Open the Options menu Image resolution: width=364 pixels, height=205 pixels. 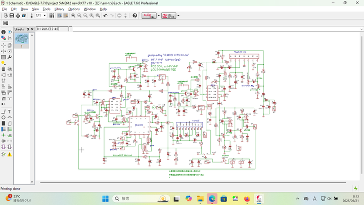(74, 9)
